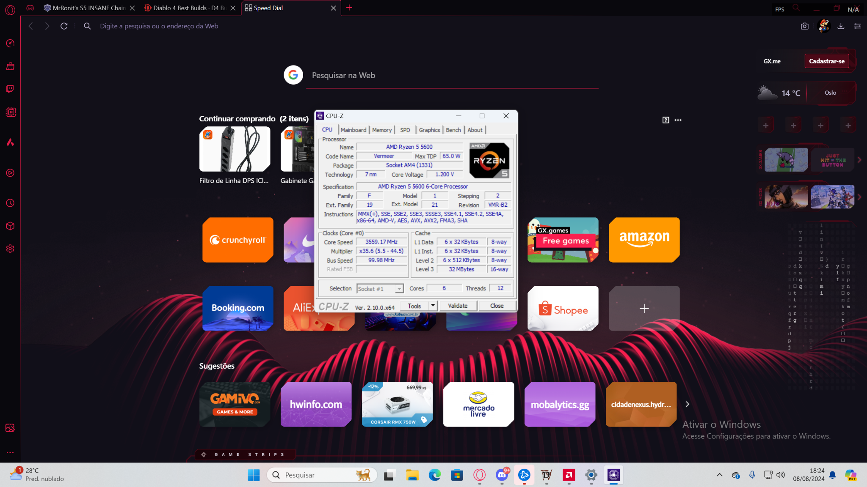Open the Player icon in Opera sidebar

pos(10,173)
